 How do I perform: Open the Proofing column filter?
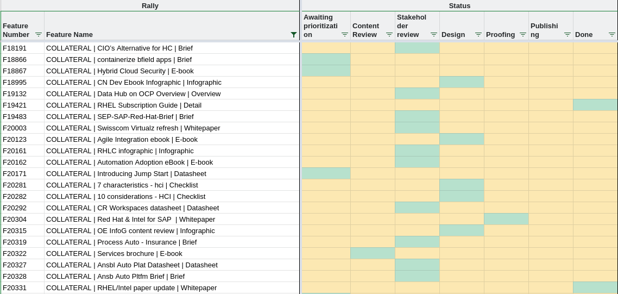pyautogui.click(x=523, y=34)
